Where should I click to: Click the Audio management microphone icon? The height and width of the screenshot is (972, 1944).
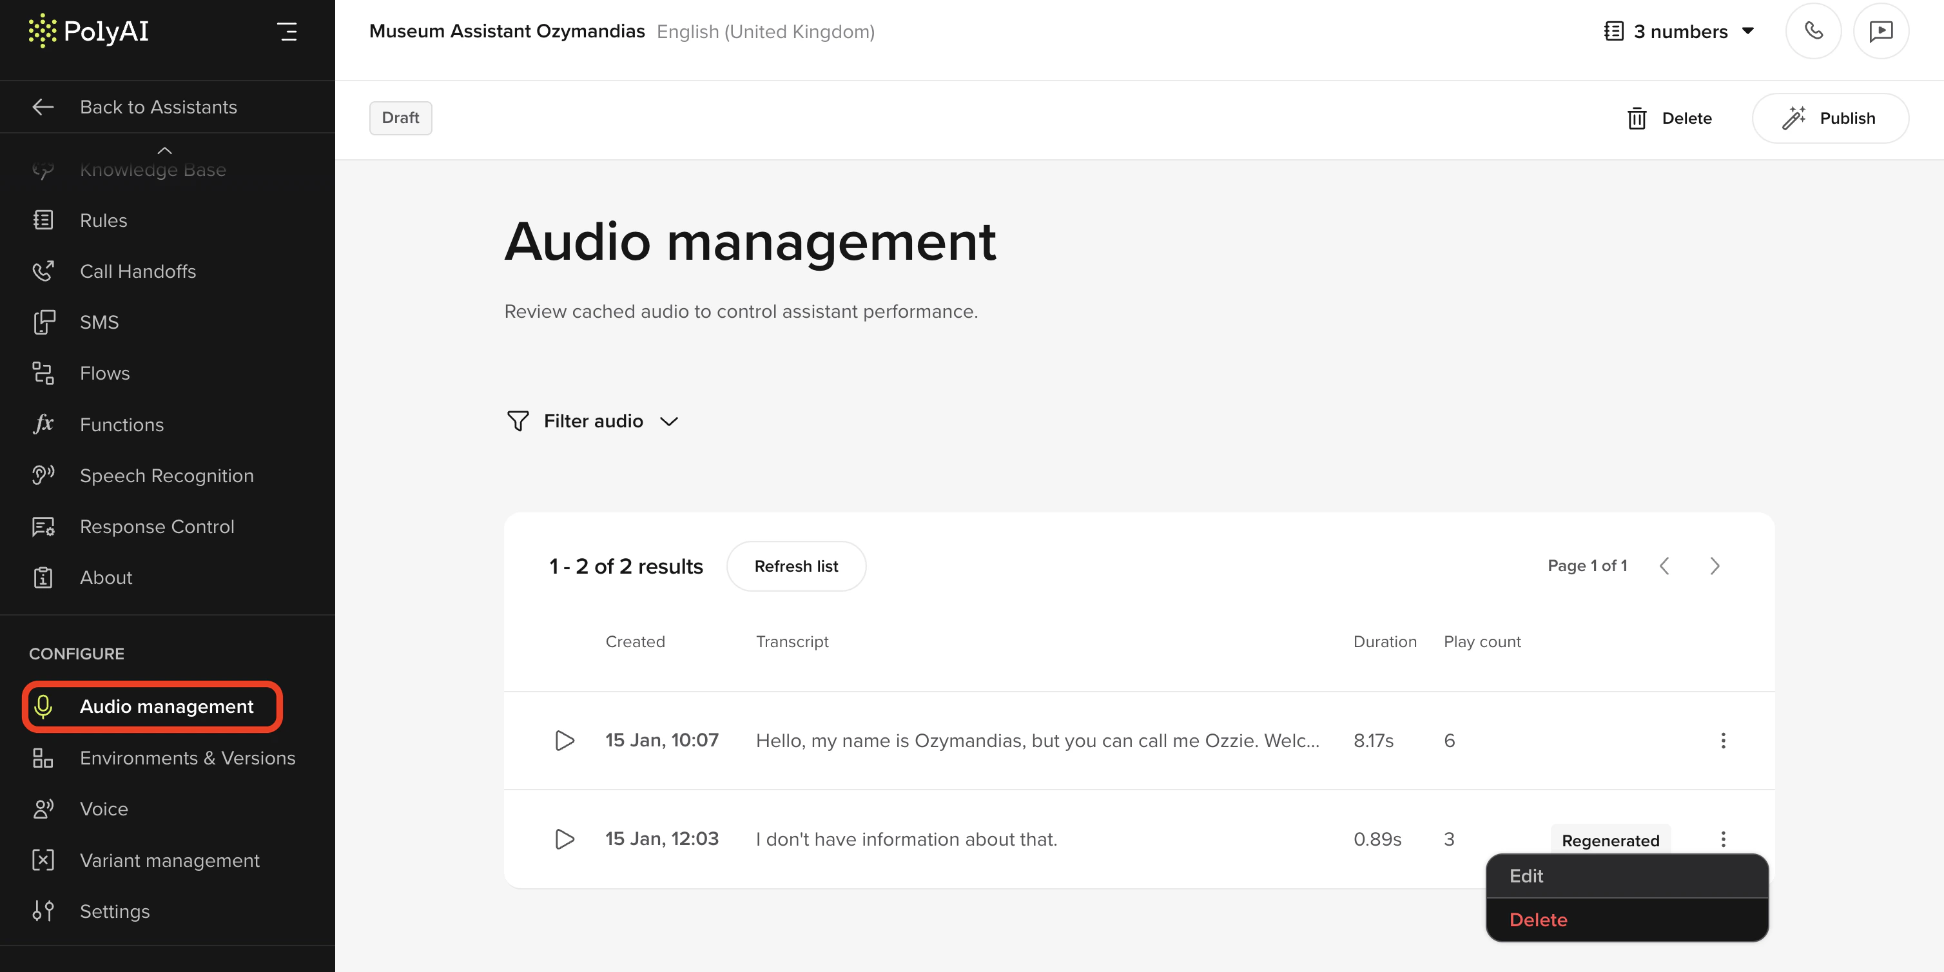pos(43,707)
